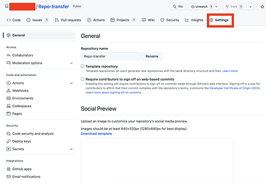
Task: Click the Settings gear icon in top nav
Action: (x=211, y=20)
